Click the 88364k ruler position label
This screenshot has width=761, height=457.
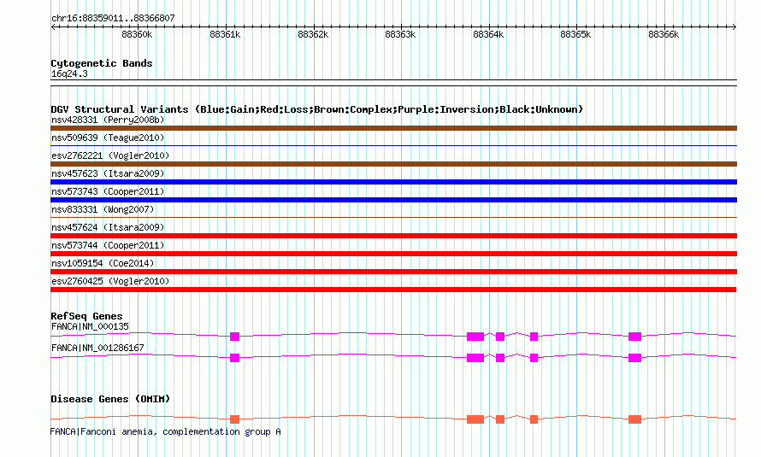coord(488,34)
